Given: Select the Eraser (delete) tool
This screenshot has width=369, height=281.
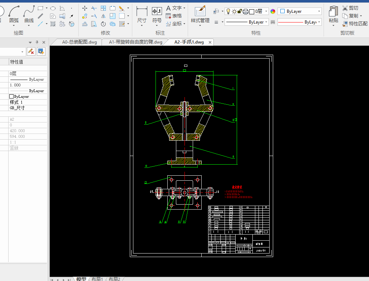Looking at the screenshot, I should click(122, 8).
